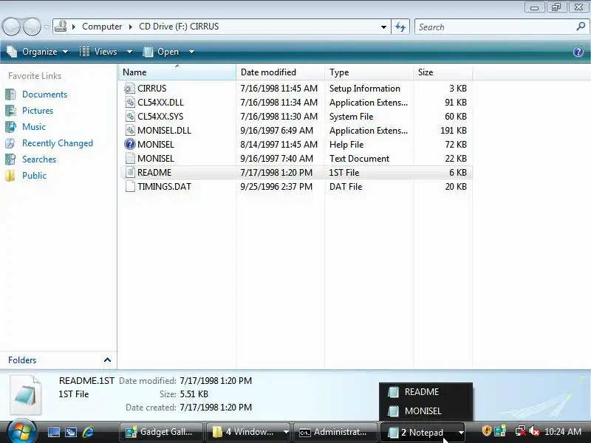Click the README file icon in list
Screen dimensions: 591x443
click(130, 173)
